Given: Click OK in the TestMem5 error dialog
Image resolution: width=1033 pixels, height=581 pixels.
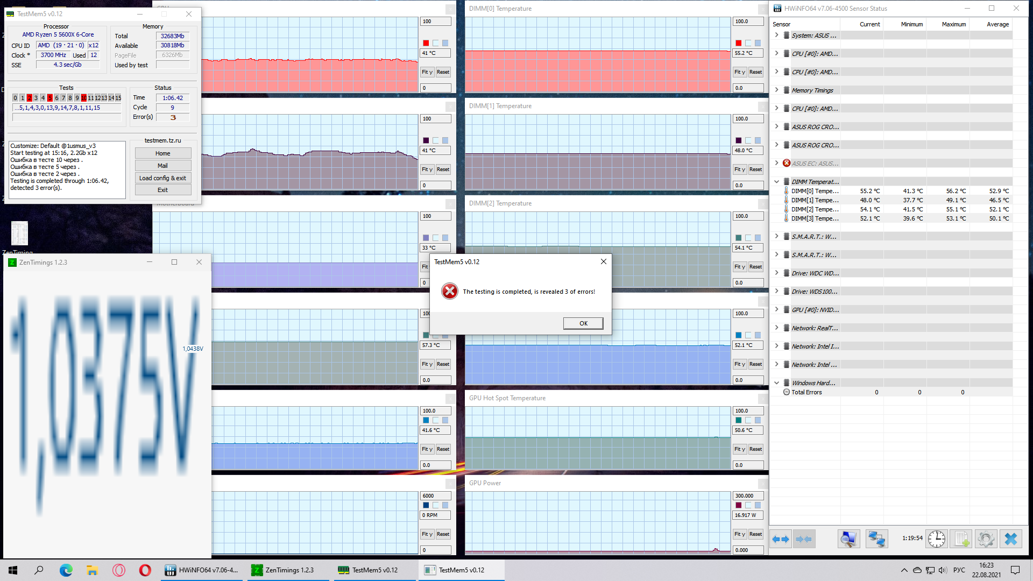Looking at the screenshot, I should click(583, 323).
